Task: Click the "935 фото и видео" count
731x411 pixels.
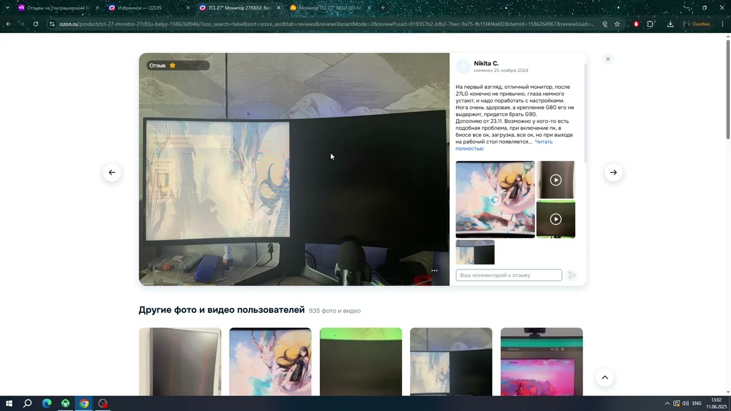Action: pos(335,311)
